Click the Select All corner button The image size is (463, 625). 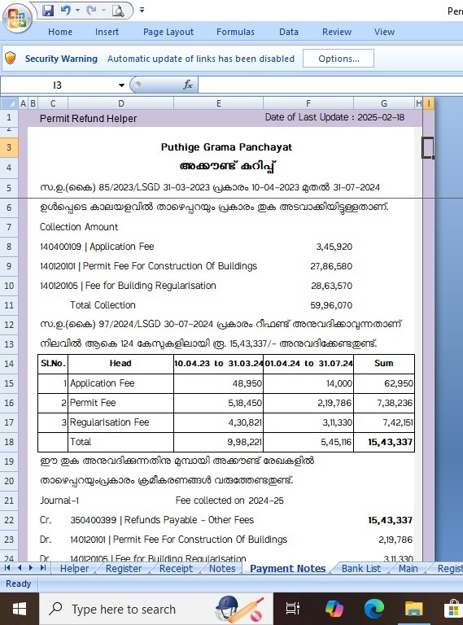click(9, 103)
